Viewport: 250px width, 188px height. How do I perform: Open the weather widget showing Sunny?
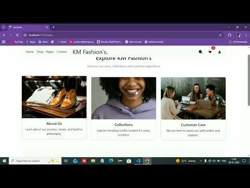pos(185,161)
